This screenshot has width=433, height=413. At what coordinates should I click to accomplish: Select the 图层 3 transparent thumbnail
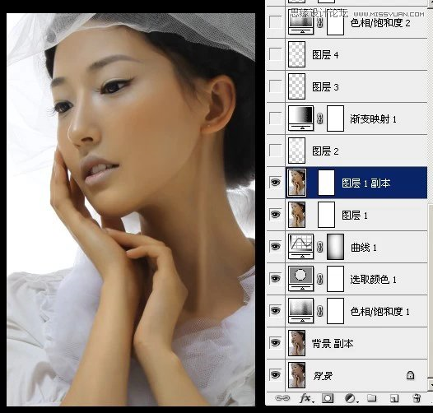(297, 86)
